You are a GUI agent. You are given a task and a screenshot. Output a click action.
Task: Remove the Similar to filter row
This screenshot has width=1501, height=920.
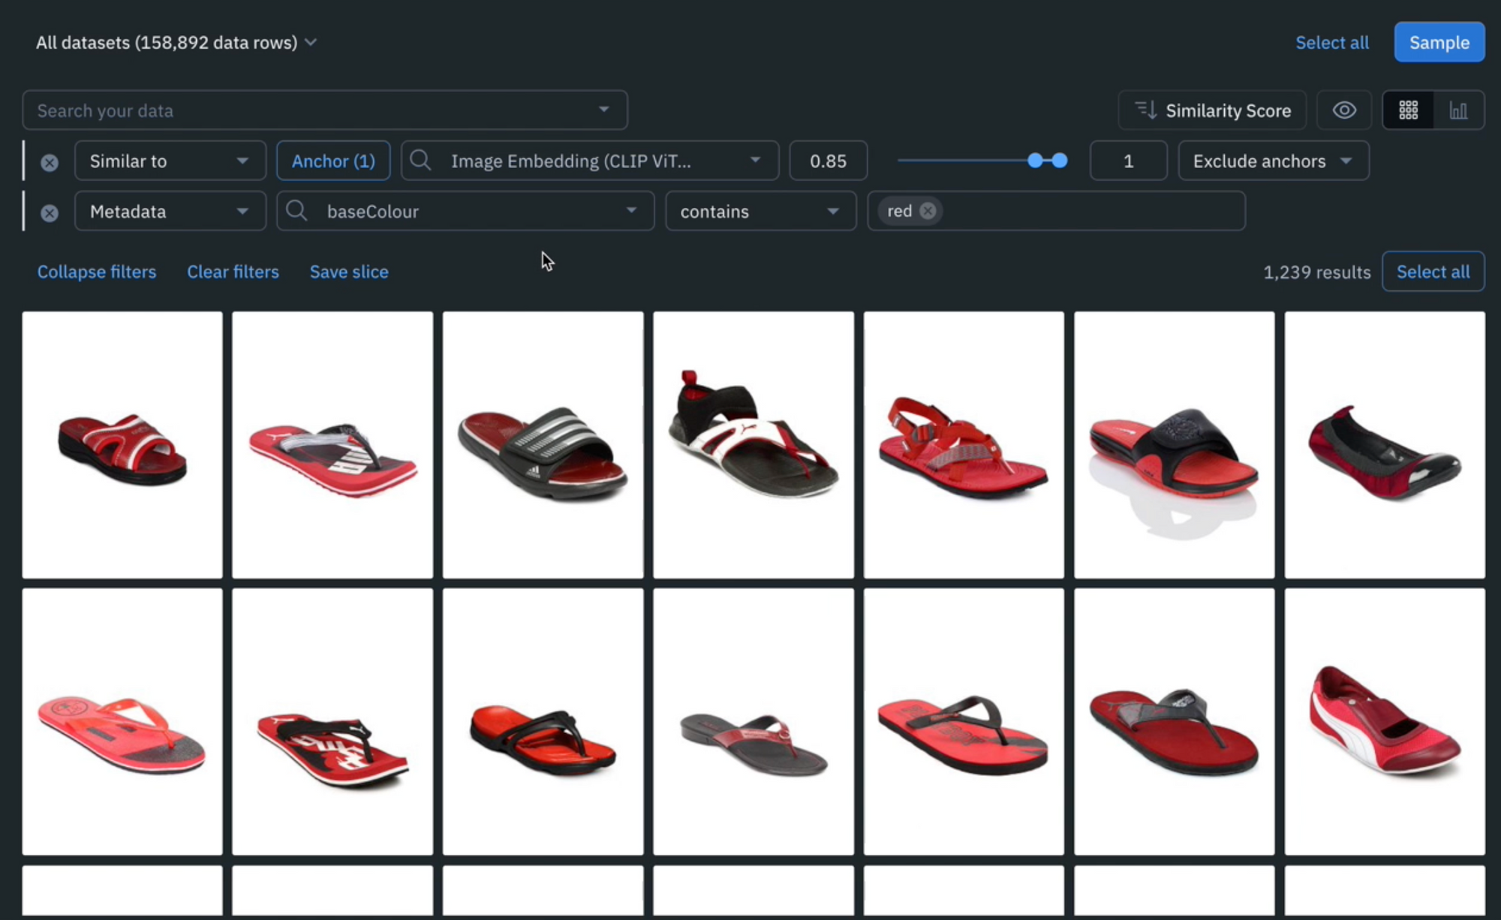(50, 162)
